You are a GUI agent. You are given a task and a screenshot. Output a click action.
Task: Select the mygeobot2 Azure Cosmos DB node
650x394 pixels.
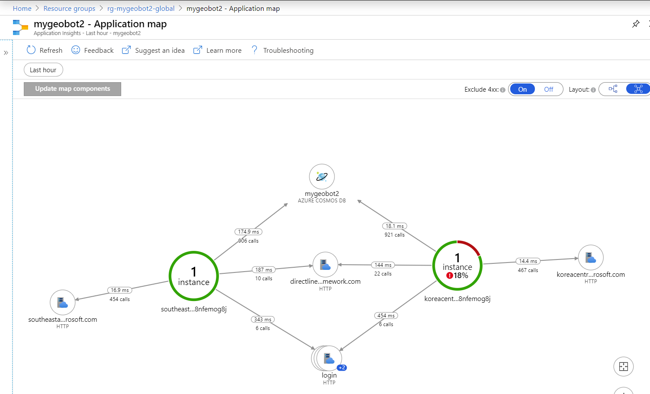[x=322, y=176]
